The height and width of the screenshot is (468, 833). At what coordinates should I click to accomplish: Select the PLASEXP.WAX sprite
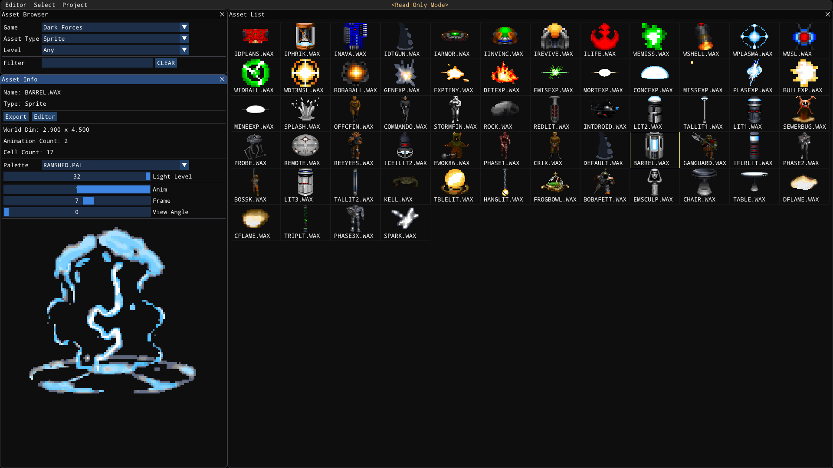pyautogui.click(x=754, y=77)
